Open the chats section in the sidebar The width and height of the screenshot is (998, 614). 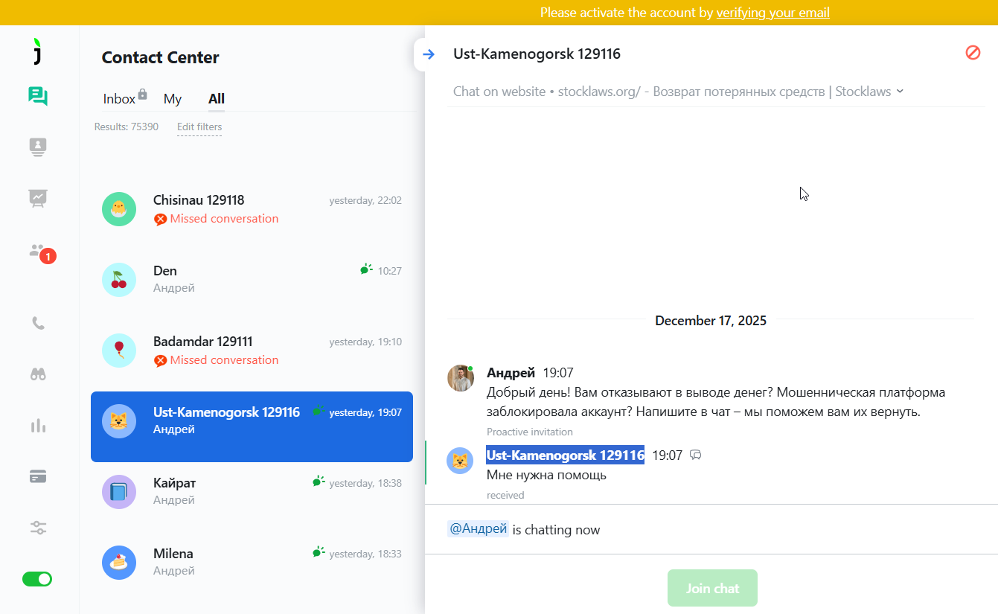38,96
